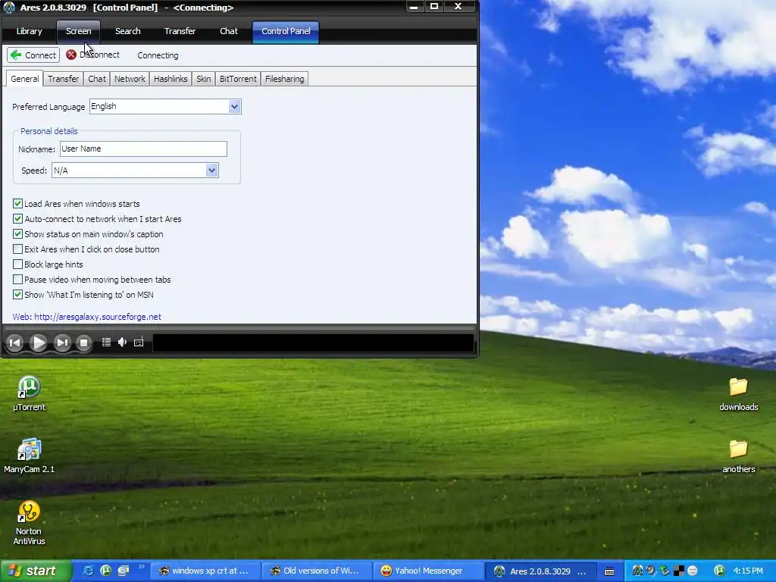Launch µTorrent from quick launch bar
The height and width of the screenshot is (582, 776).
[x=106, y=571]
